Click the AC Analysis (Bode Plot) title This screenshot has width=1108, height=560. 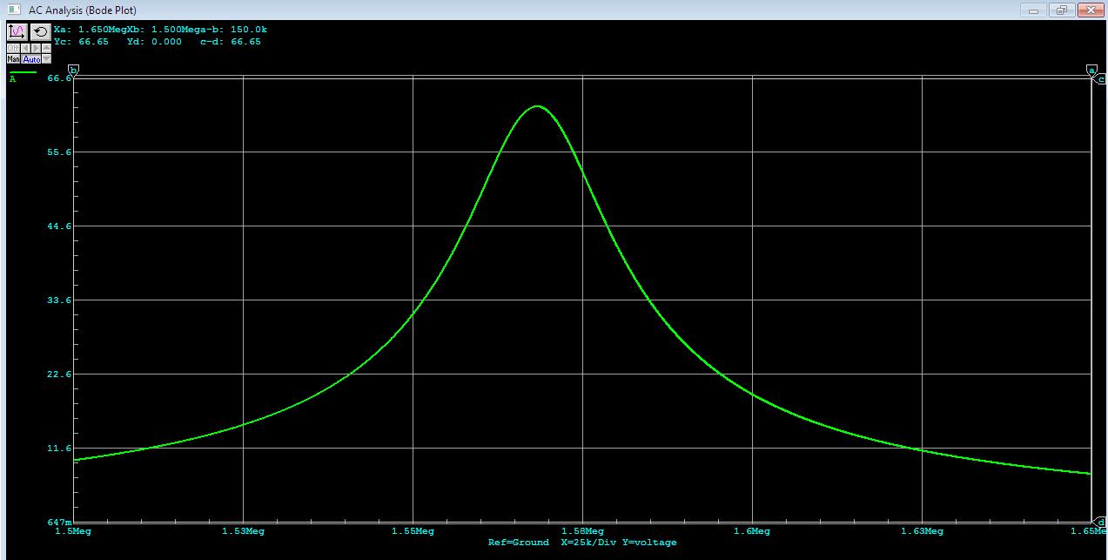coord(83,10)
